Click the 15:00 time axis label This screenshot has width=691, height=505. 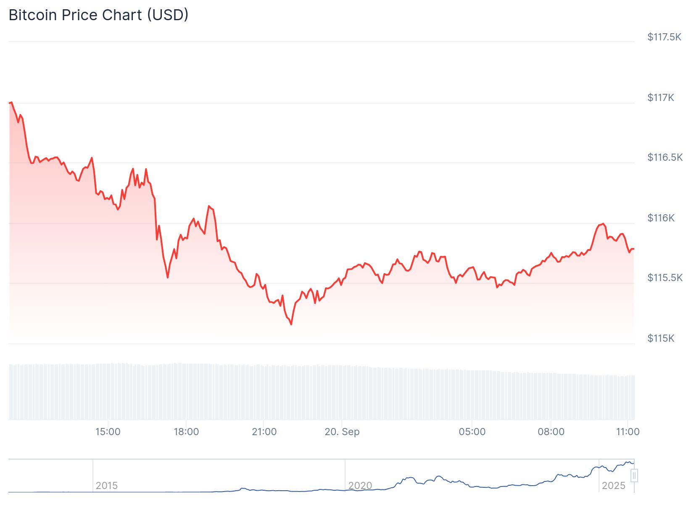pos(108,432)
